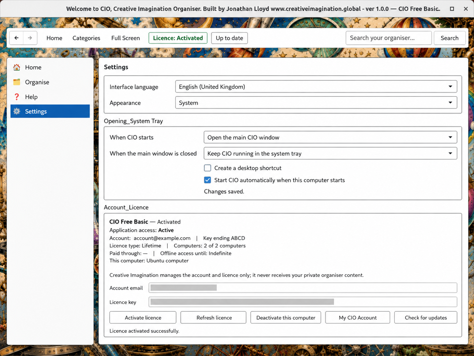Click the This computer: Ubuntu computer text
This screenshot has height=356, width=474.
pyautogui.click(x=149, y=261)
